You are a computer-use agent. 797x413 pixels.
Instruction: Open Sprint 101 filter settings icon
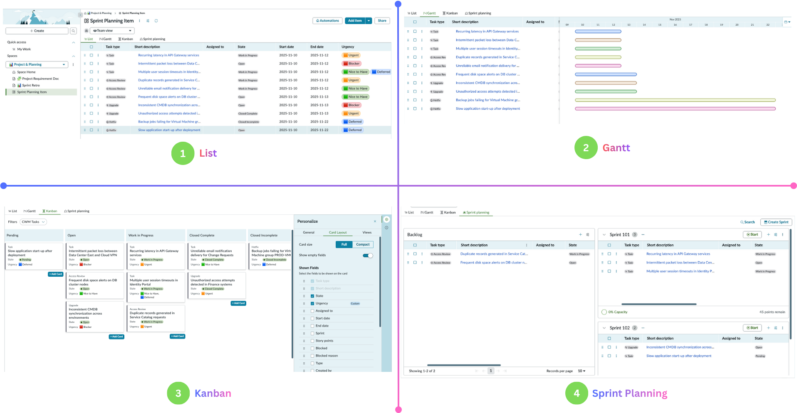coord(775,235)
